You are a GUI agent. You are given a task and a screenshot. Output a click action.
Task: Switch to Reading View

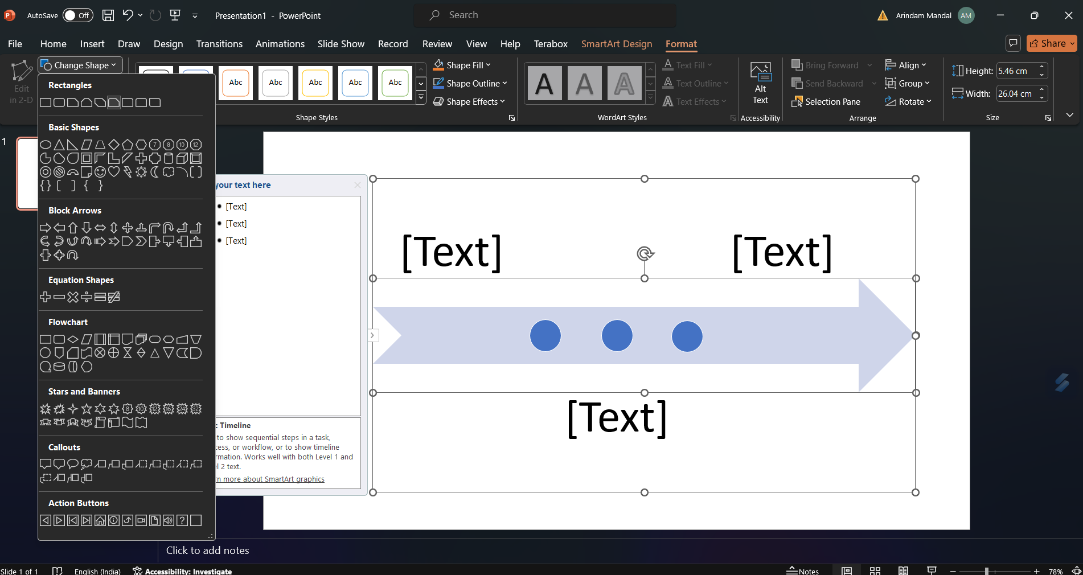[903, 570]
